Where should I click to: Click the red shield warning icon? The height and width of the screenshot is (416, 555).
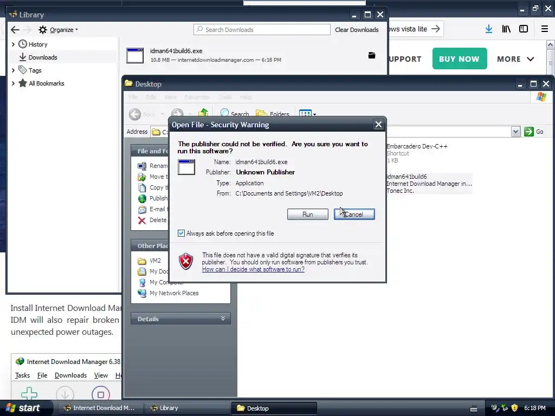186,262
